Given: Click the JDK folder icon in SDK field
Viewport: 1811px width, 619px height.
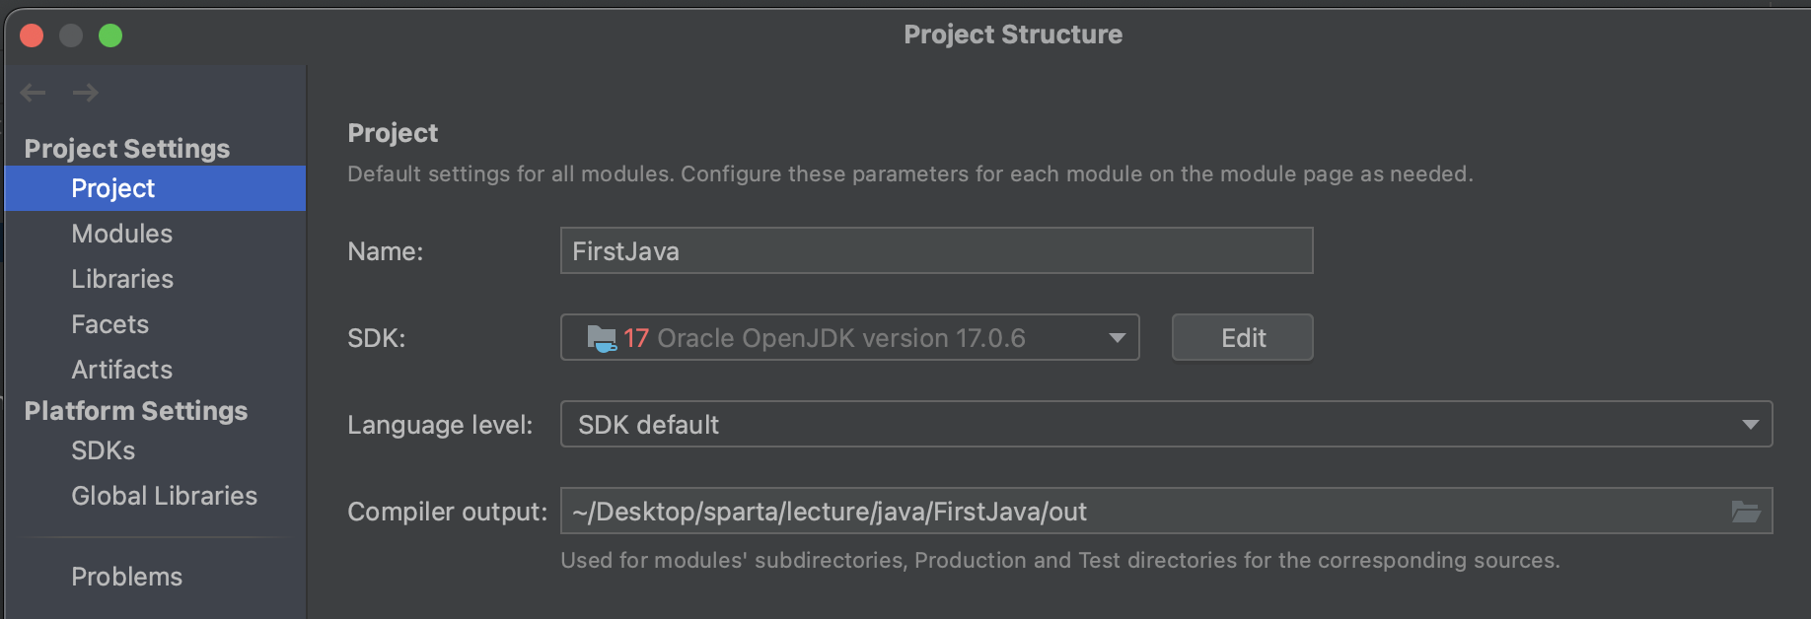Looking at the screenshot, I should coord(601,338).
